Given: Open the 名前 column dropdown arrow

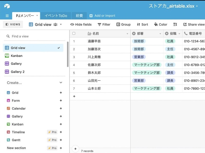Looking at the screenshot, I should coord(127,34).
